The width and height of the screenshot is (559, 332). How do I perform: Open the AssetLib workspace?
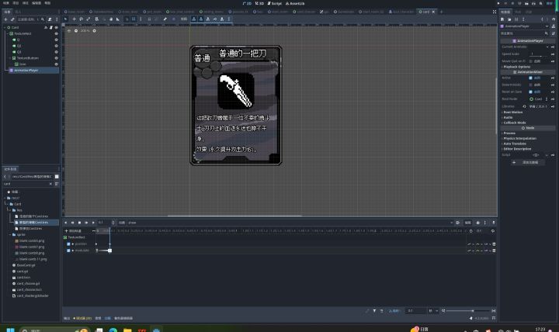coord(296,3)
